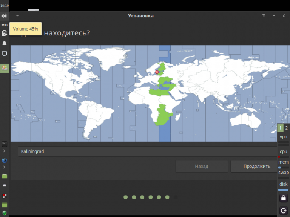This screenshot has height=217, width=290.
Task: Click the green shield icon
Action: coord(5,213)
